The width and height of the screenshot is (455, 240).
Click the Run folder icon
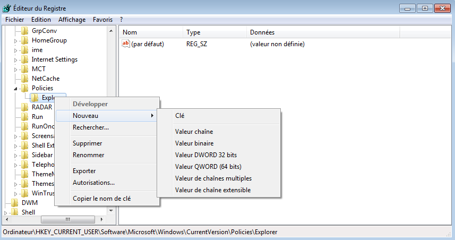25,117
